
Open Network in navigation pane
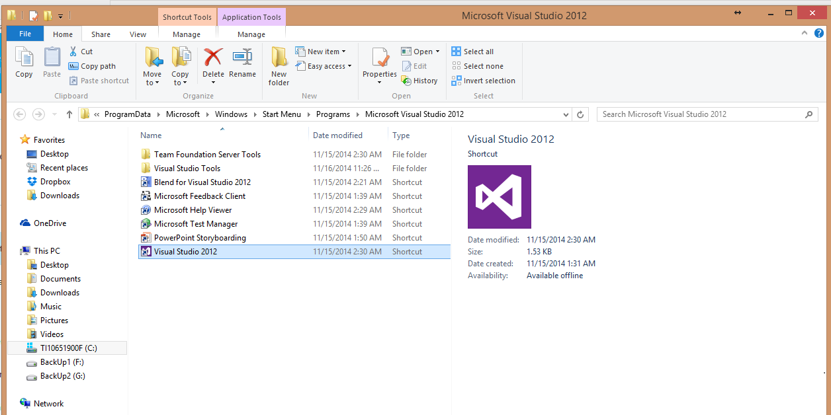[x=42, y=404]
